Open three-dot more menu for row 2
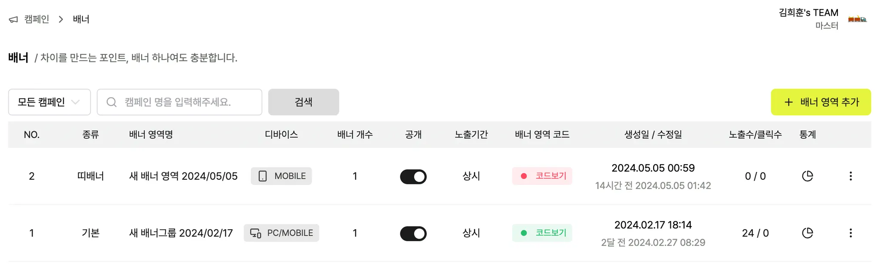Viewport: 880px width, 270px height. click(850, 176)
